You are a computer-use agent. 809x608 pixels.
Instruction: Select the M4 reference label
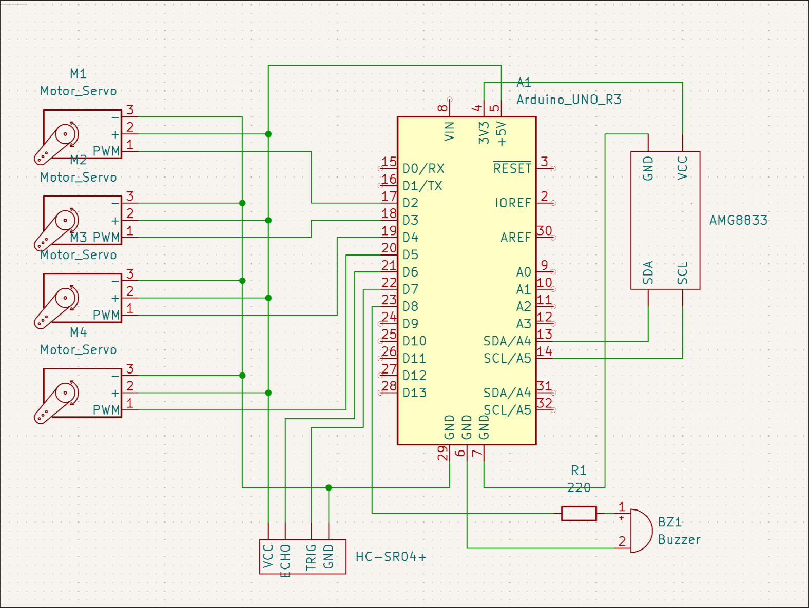pos(79,332)
